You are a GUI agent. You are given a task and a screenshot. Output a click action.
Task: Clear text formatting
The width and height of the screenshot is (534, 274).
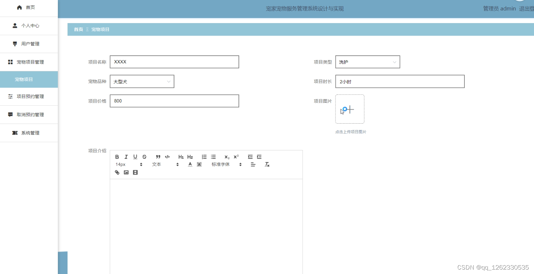click(267, 164)
